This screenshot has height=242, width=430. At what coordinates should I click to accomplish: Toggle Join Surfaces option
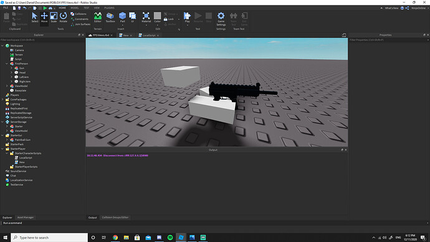[x=80, y=24]
